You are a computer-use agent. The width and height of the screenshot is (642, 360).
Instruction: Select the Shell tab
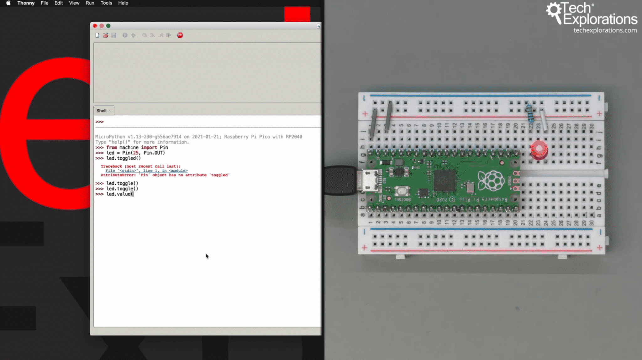[102, 111]
